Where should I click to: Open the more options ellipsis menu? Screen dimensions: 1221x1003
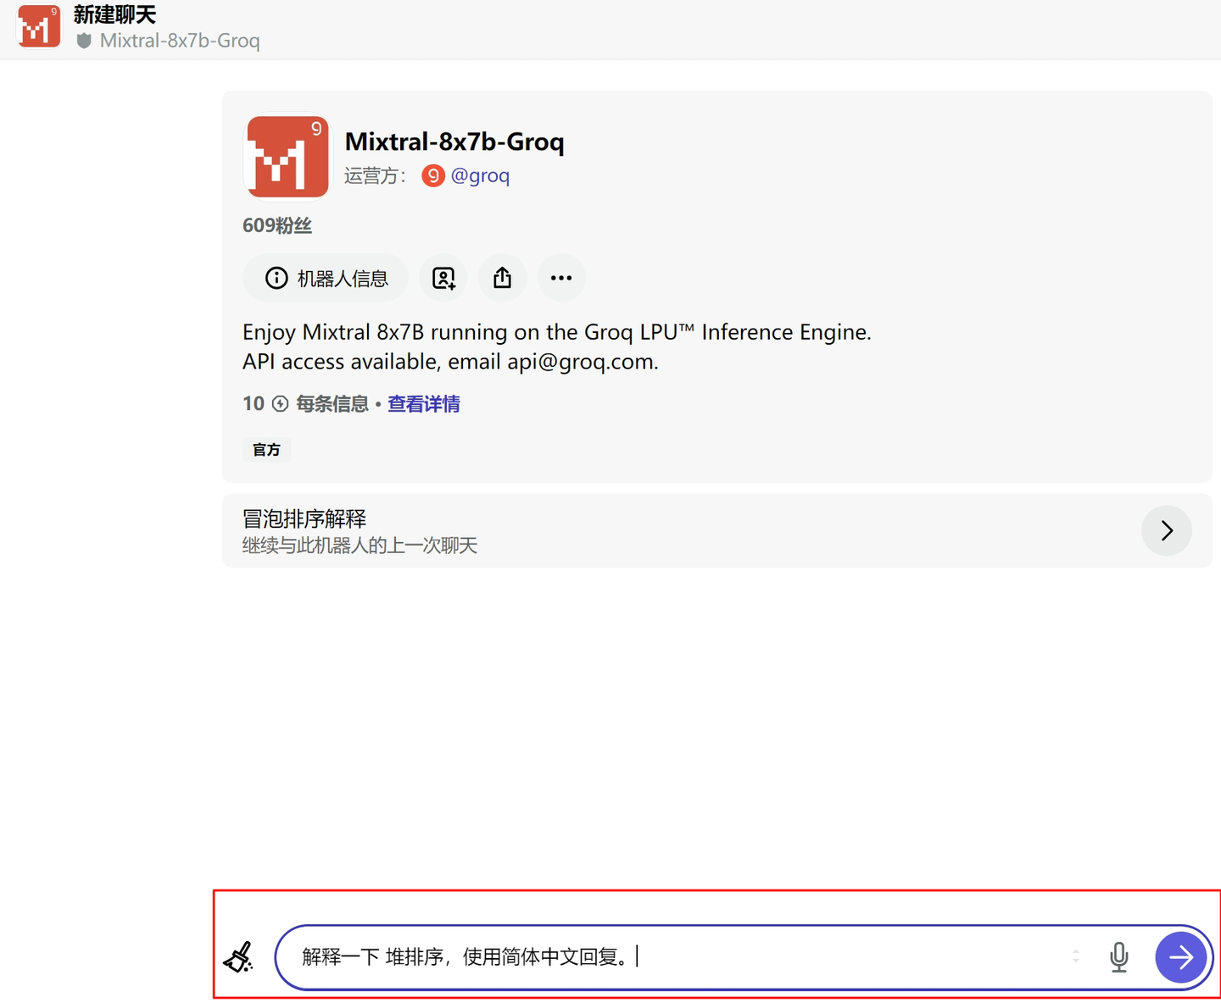click(561, 277)
